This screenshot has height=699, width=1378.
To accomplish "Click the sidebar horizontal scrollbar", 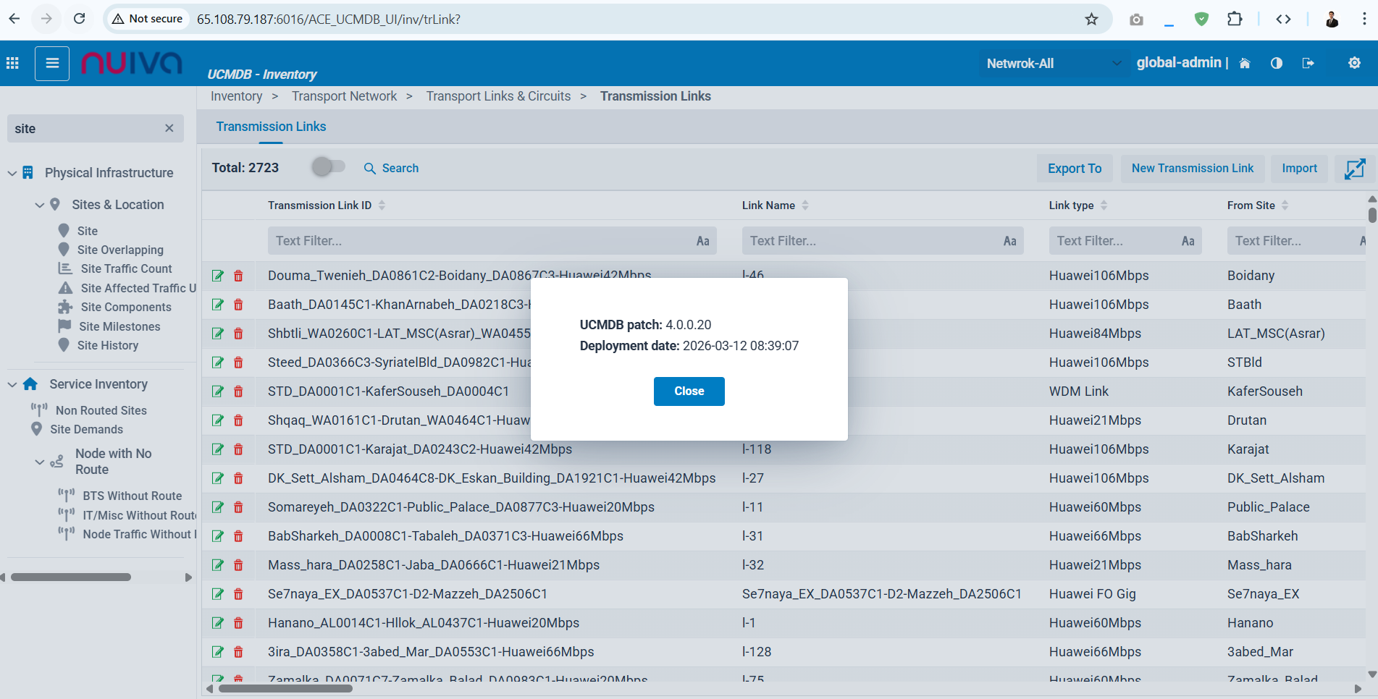I will click(x=71, y=577).
